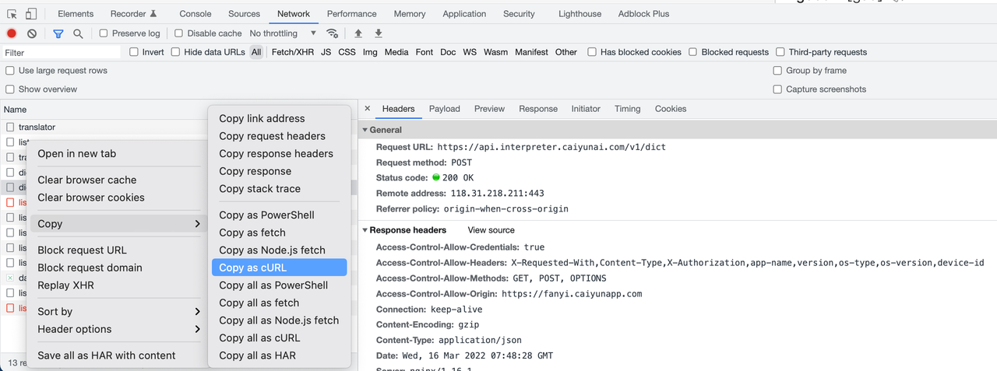Screen dimensions: 997x371
Task: Enable the Preserve log checkbox
Action: coord(104,33)
